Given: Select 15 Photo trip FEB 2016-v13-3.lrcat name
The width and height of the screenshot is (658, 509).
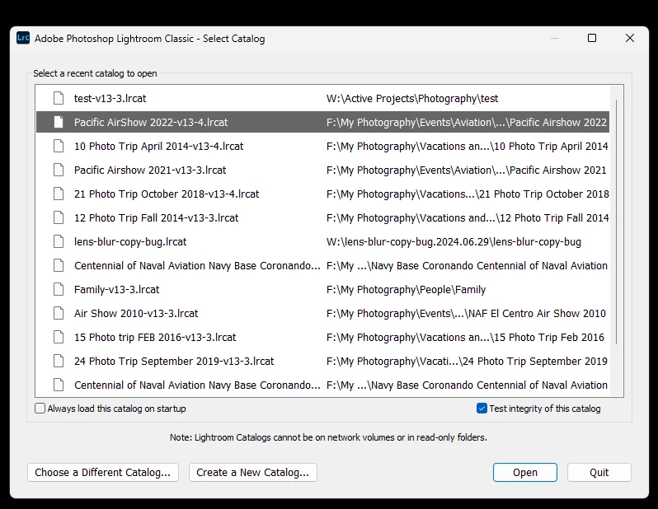Looking at the screenshot, I should pos(155,338).
